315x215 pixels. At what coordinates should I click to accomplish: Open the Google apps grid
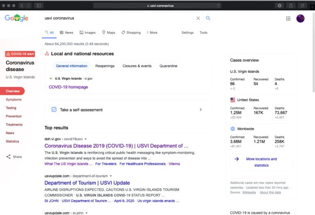(288, 18)
